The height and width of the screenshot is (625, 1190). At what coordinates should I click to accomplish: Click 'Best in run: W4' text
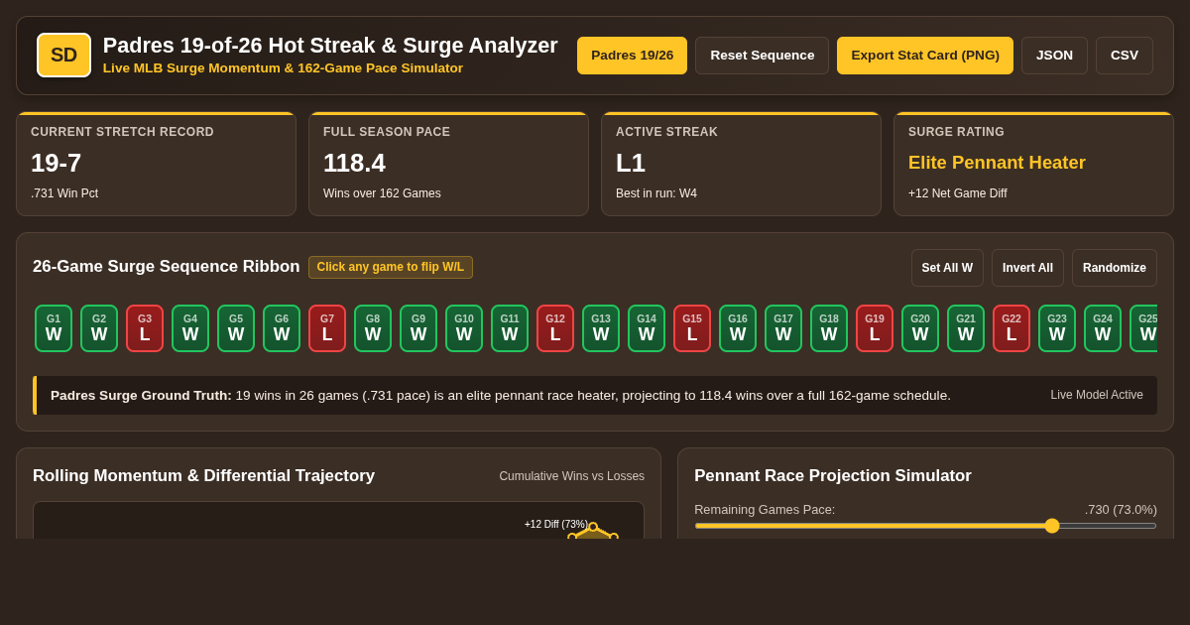click(656, 193)
